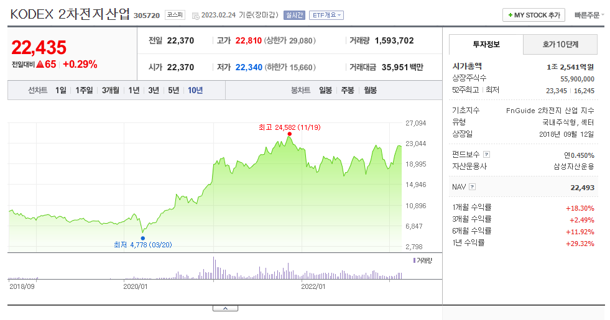
Task: Click the 52주 최고 value 23,345
Action: click(x=557, y=91)
